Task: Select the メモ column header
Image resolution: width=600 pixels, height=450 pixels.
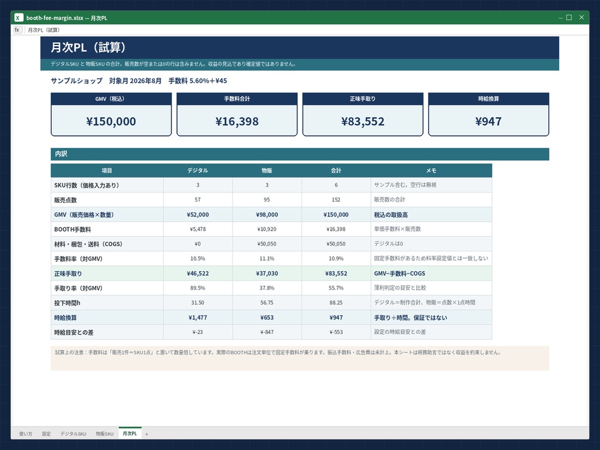Action: [431, 171]
